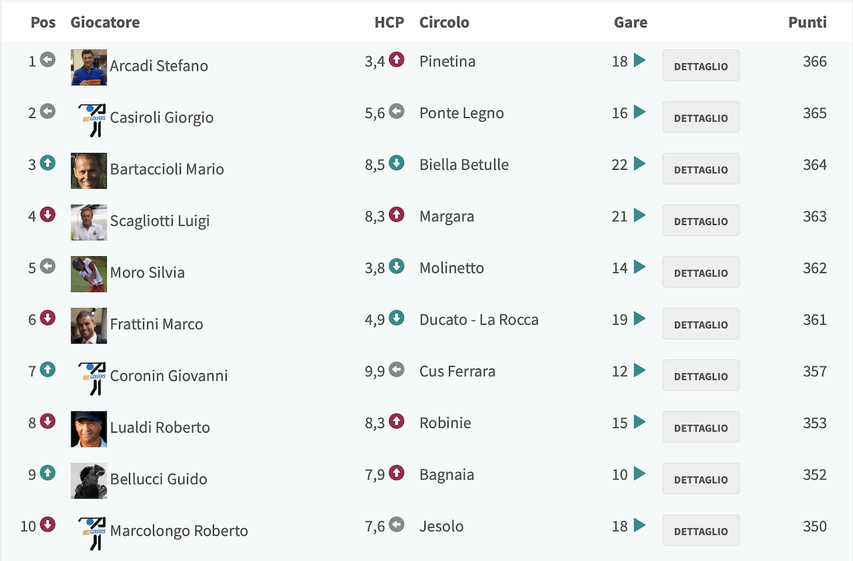This screenshot has width=853, height=561.
Task: Expand the Gare triangle for Arcadi Stefano
Action: tap(640, 61)
